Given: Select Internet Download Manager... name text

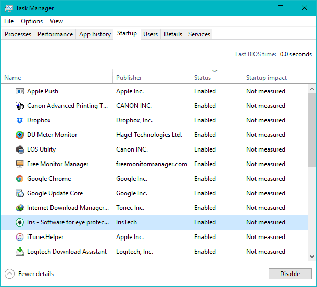Looking at the screenshot, I should pyautogui.click(x=68, y=208).
